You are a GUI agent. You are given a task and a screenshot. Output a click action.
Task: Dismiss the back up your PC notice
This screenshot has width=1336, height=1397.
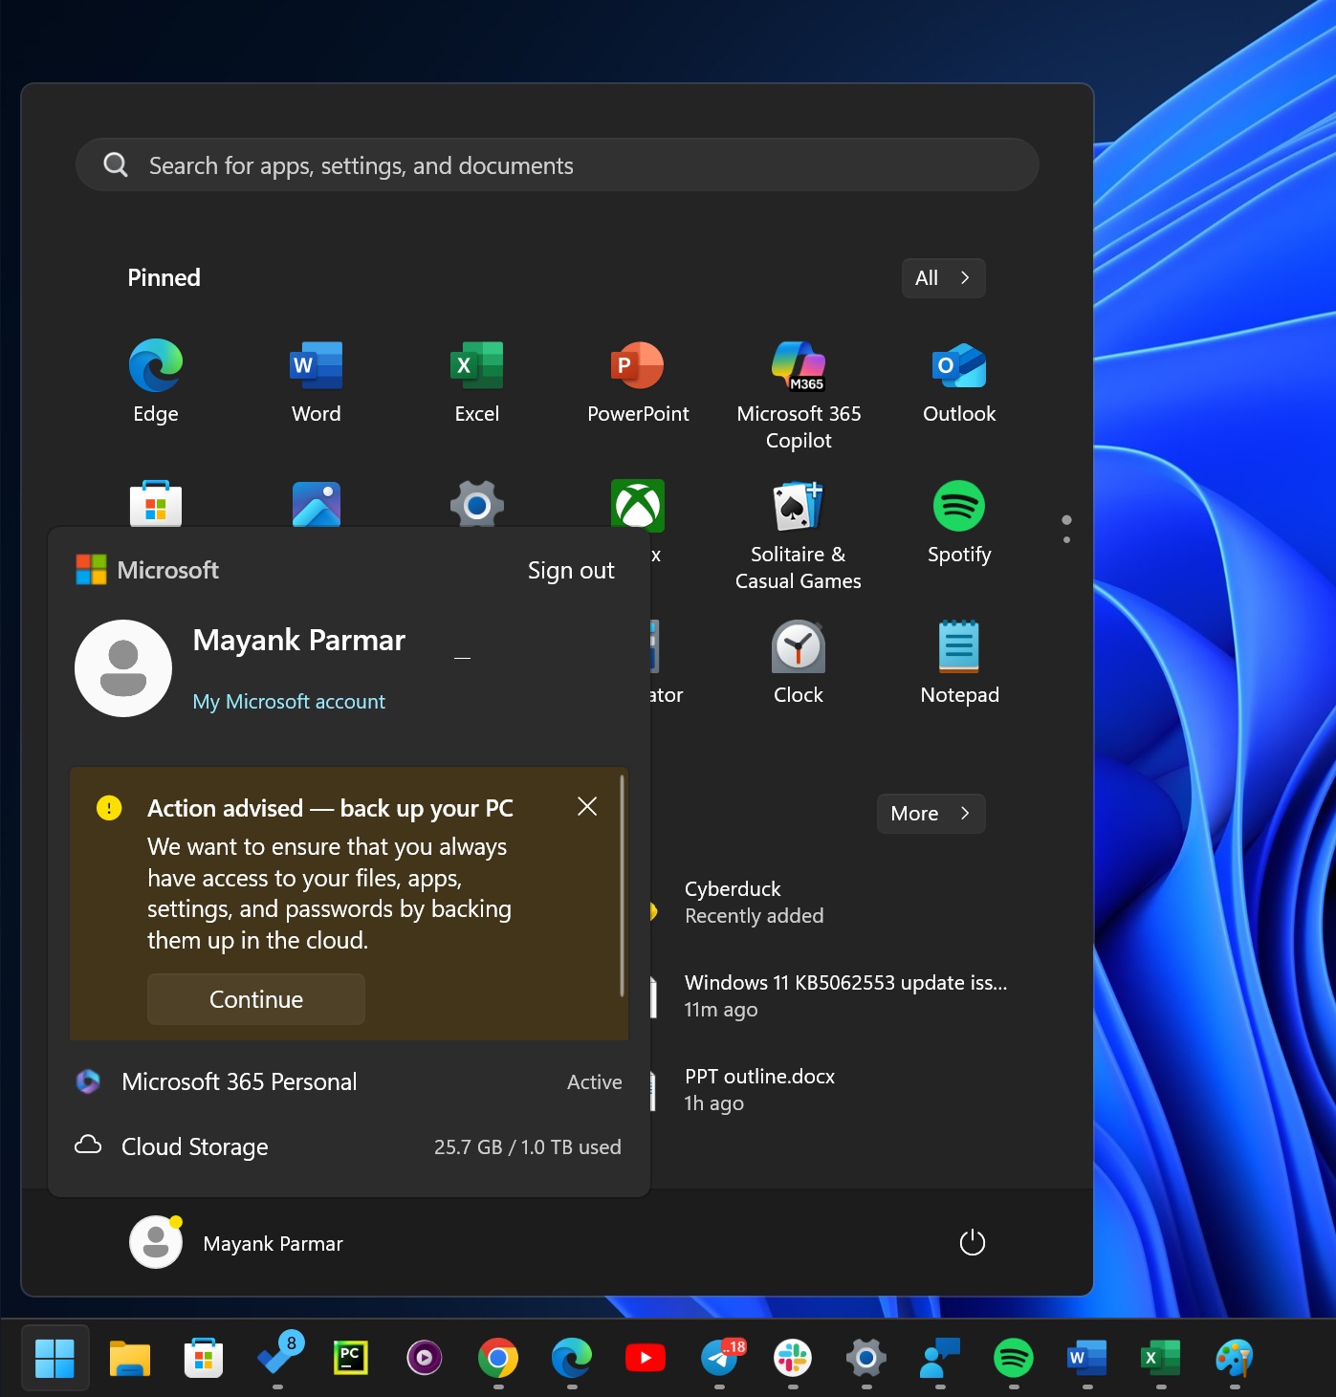pos(586,806)
